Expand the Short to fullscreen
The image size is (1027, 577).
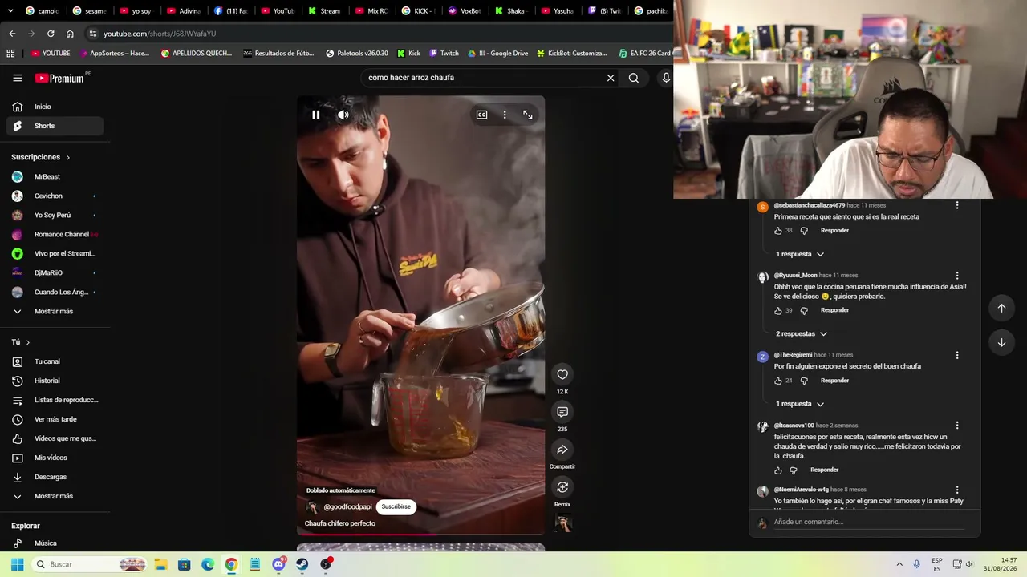pos(528,115)
